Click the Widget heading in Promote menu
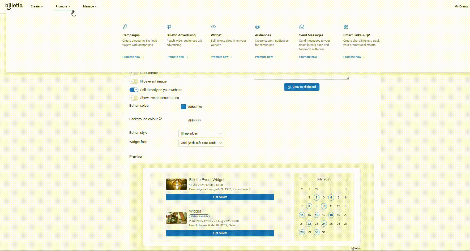The height and width of the screenshot is (251, 470). tap(216, 35)
